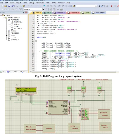Switch to the LCD.H editor tab
Viewport: 119px width, 134px height.
pyautogui.click(x=86, y=13)
